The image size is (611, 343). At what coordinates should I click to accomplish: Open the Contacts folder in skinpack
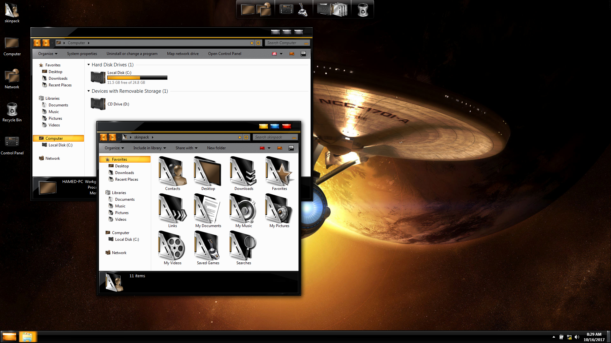coord(172,172)
